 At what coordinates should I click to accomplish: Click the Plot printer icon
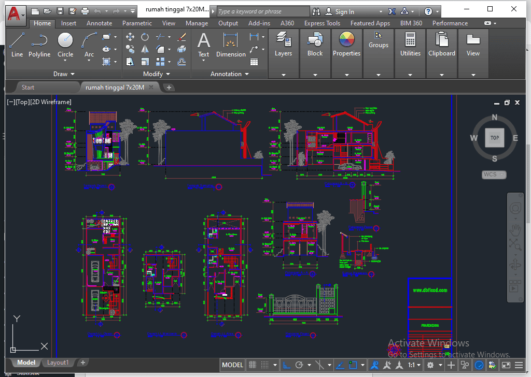tap(85, 11)
